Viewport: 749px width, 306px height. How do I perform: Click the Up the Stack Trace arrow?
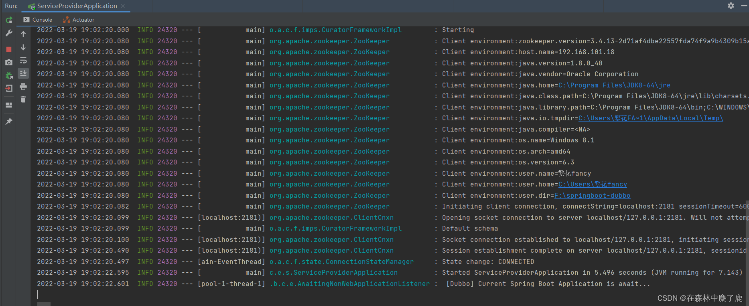click(23, 34)
